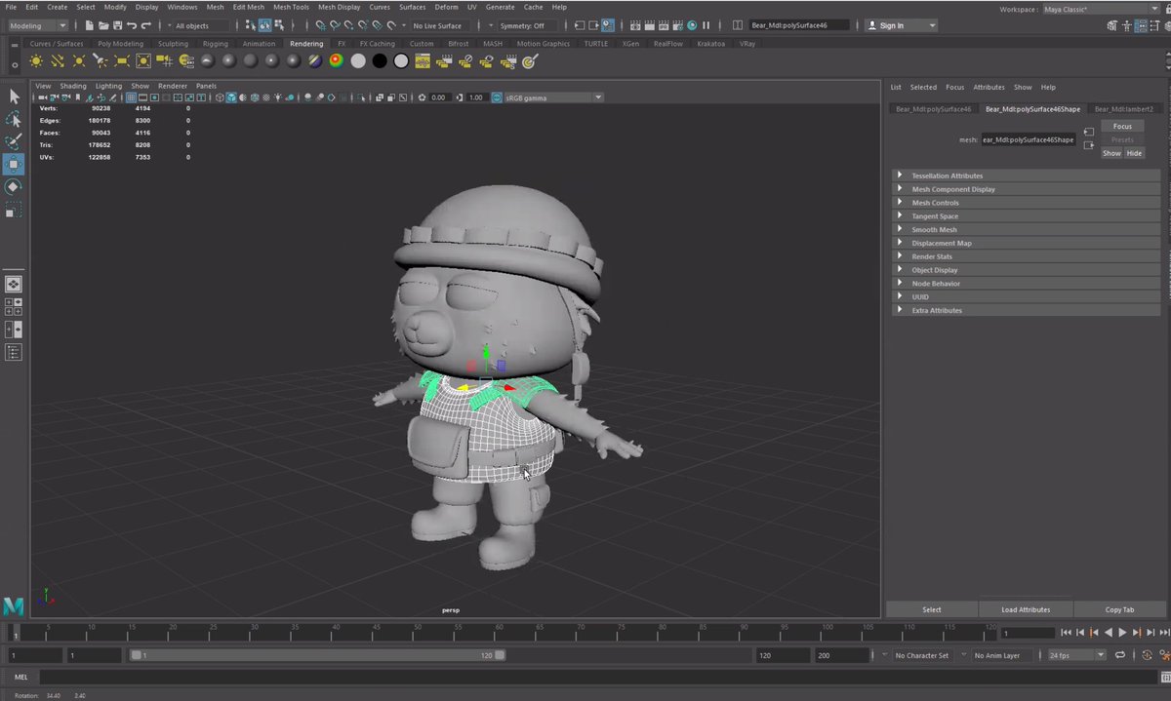Toggle viewport grid display

coord(131,97)
